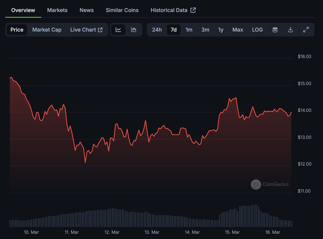Toggle LOG scale on the chart
Viewport: 323px width, 239px height.
[x=257, y=30]
